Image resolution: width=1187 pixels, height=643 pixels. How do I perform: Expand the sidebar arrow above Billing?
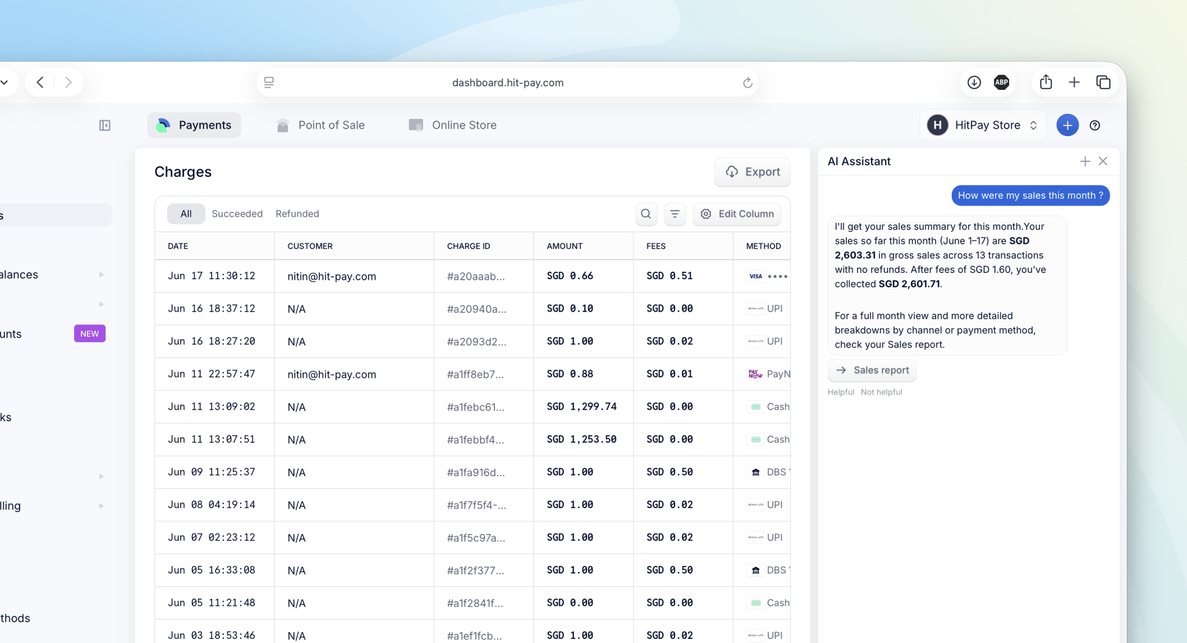pyautogui.click(x=101, y=476)
